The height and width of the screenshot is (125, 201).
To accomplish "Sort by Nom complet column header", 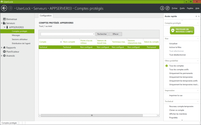I will pos(71,42).
